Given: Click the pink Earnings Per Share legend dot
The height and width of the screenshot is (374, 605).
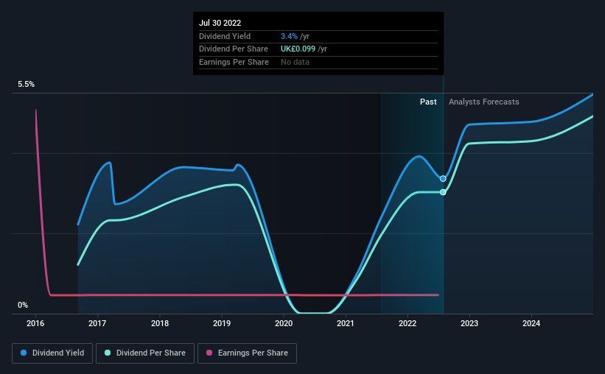Looking at the screenshot, I should coord(209,353).
